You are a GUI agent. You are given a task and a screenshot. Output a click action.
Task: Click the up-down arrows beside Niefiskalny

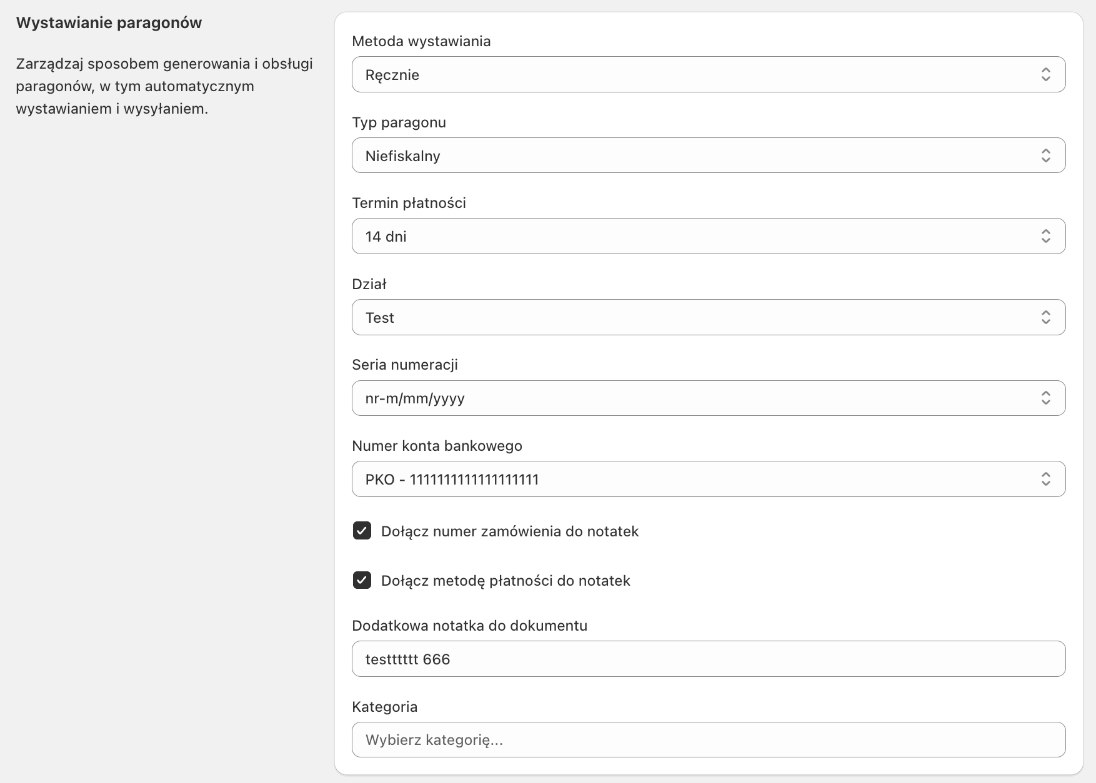[x=1045, y=155]
